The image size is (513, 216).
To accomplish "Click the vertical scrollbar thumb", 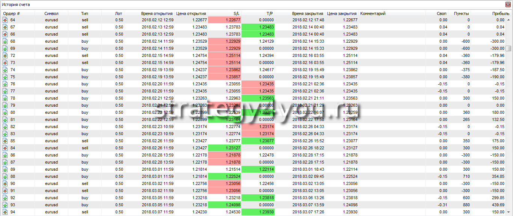I will (x=508, y=48).
